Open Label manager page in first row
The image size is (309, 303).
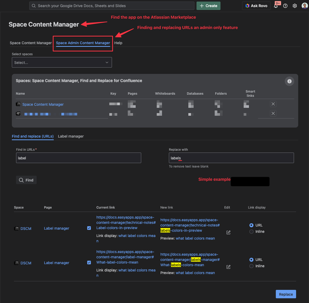57,228
